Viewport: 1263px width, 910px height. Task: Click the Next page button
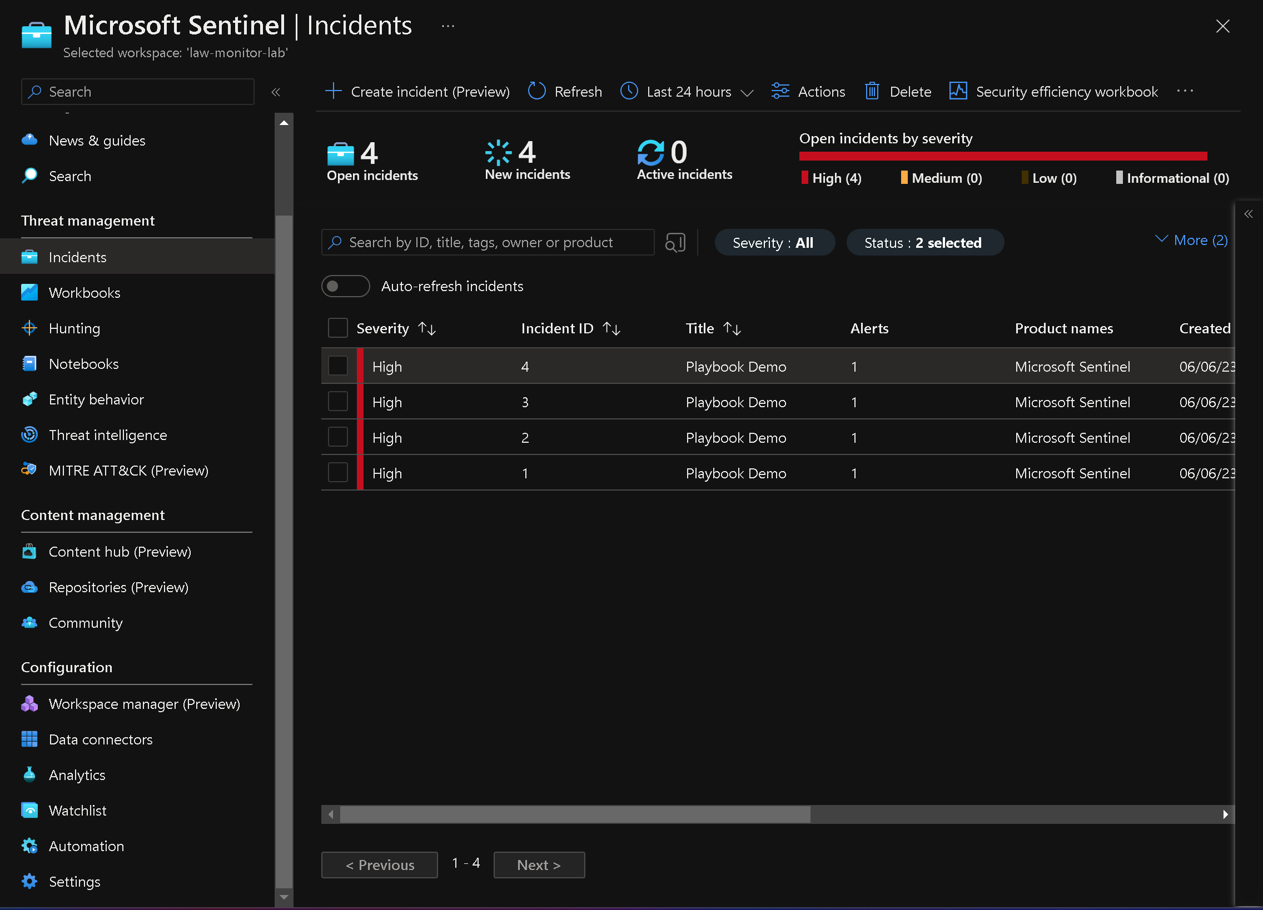tap(539, 864)
